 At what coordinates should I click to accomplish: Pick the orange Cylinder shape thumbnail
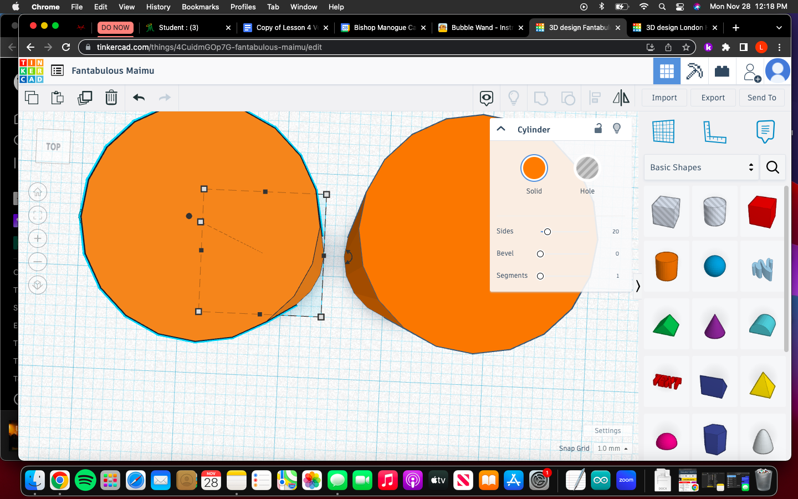pos(667,267)
